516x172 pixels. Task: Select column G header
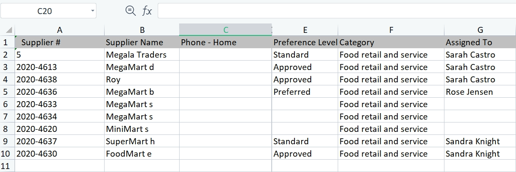tap(480, 30)
